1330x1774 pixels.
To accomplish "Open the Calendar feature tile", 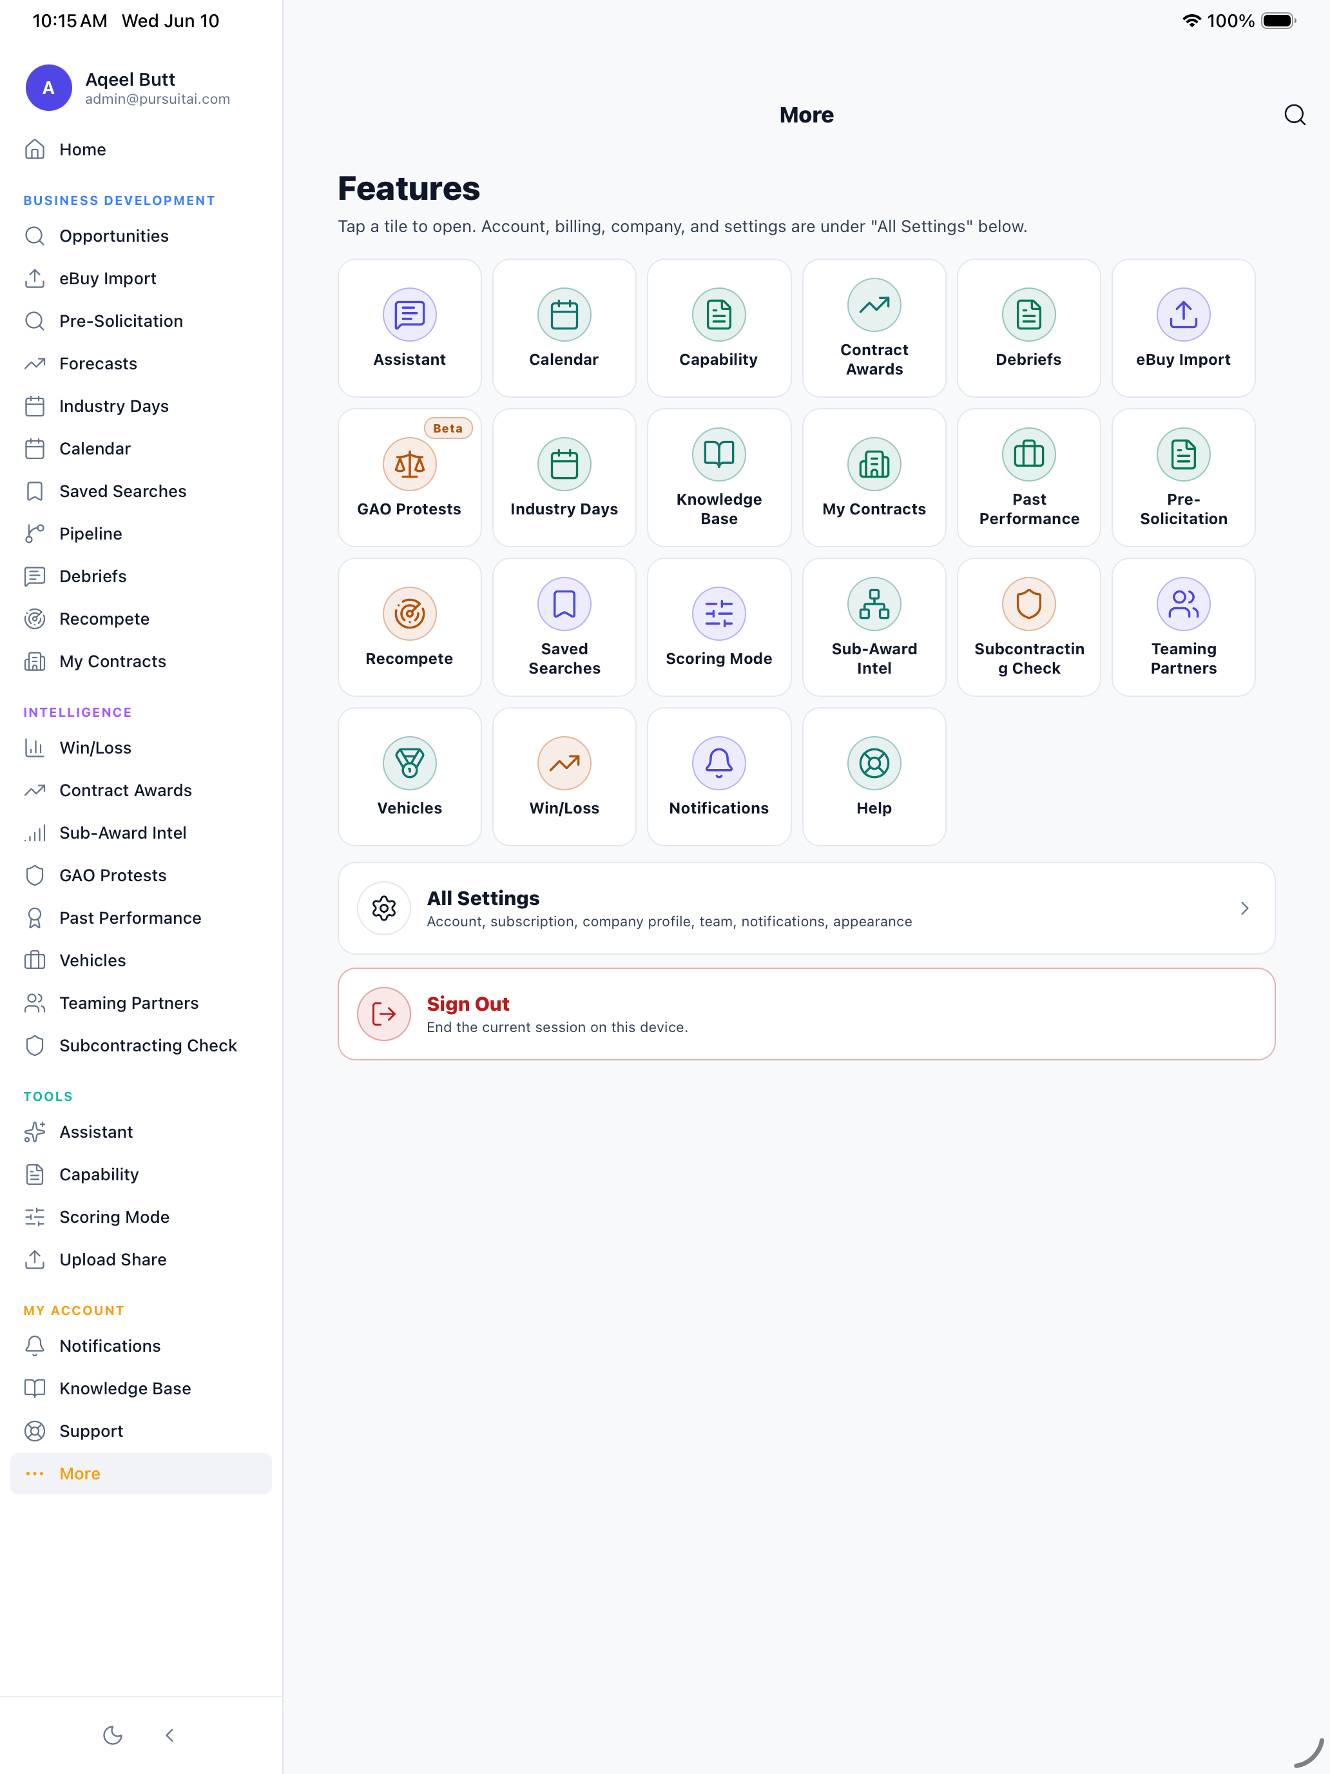I will point(564,328).
